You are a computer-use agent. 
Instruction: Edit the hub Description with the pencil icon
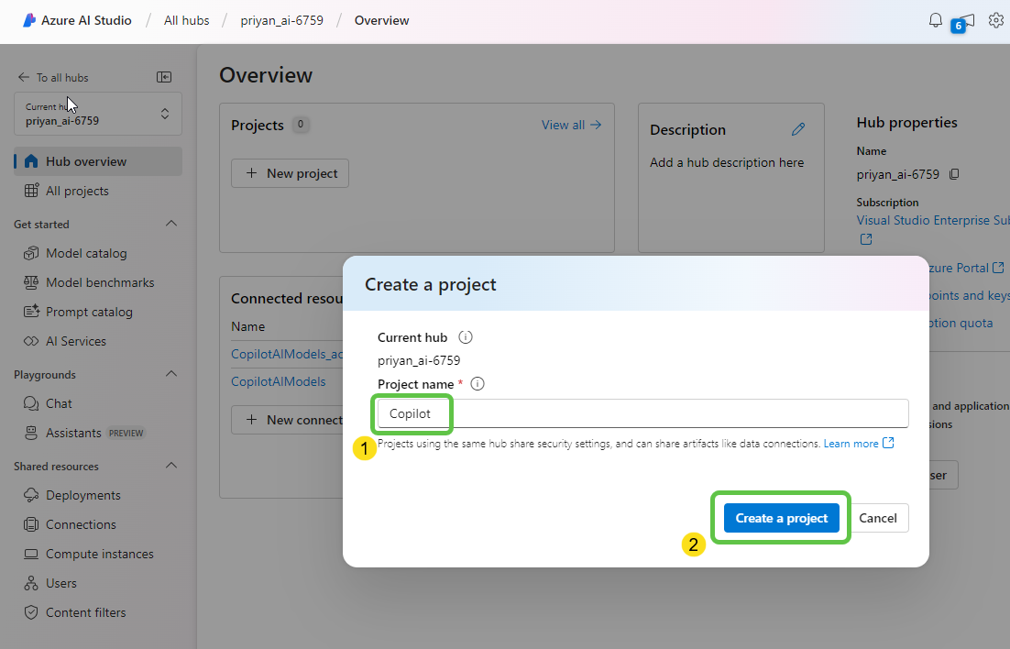(x=798, y=129)
